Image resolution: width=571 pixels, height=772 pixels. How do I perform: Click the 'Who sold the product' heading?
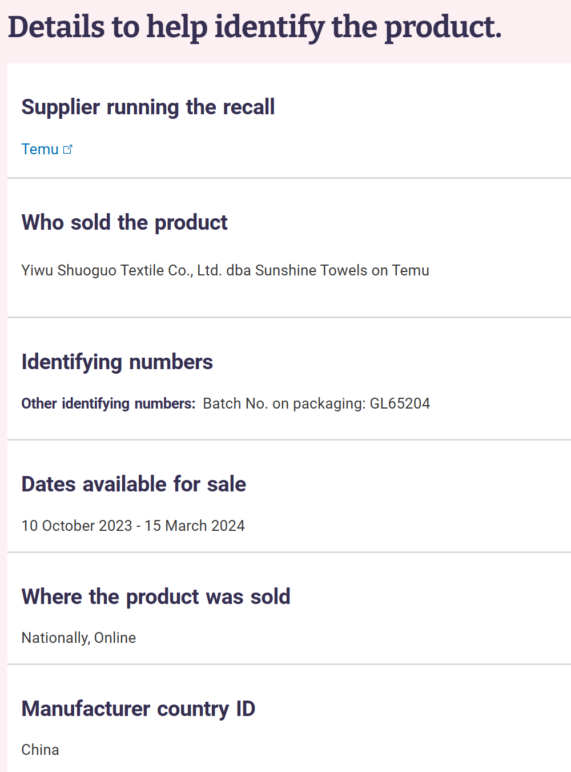[x=124, y=222]
